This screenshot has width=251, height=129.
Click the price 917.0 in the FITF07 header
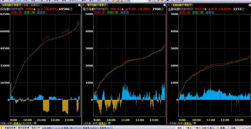pos(200,9)
